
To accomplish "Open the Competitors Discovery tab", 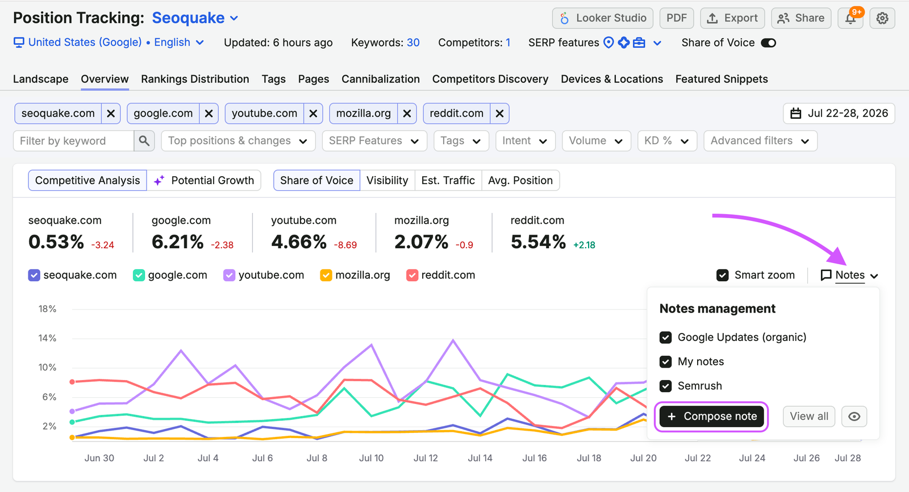I will [x=490, y=79].
